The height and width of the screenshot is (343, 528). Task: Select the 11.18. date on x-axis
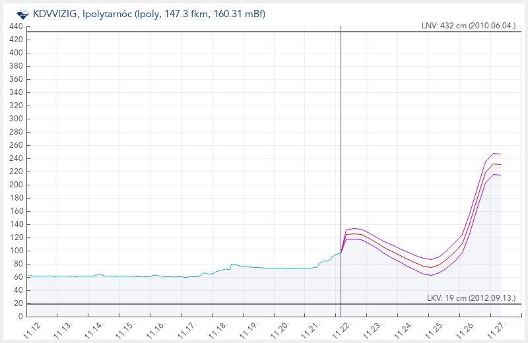pyautogui.click(x=220, y=330)
